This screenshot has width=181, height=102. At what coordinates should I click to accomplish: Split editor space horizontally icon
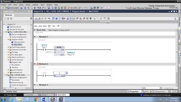(105, 8)
